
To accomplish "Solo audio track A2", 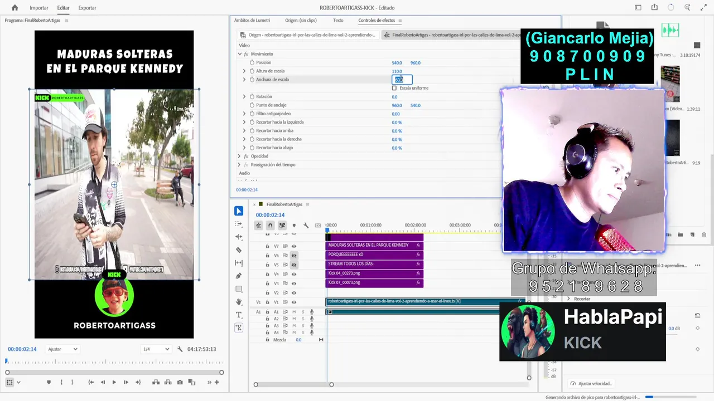I will 303,319.
